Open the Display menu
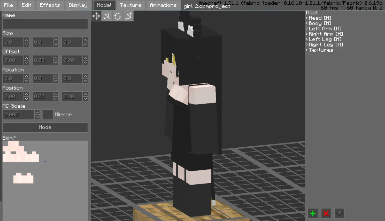The height and width of the screenshot is (221, 385). coord(78,5)
